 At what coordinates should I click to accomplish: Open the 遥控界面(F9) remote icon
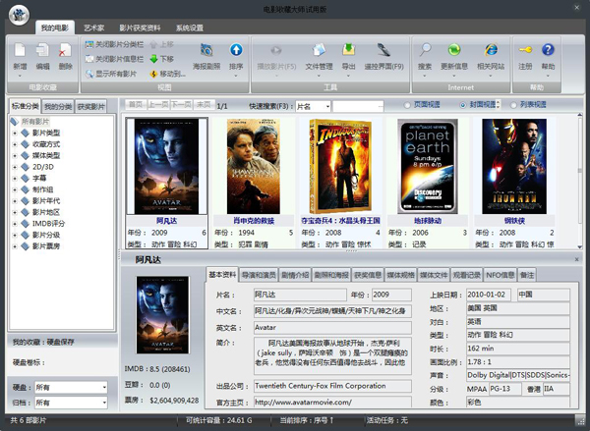tap(383, 50)
